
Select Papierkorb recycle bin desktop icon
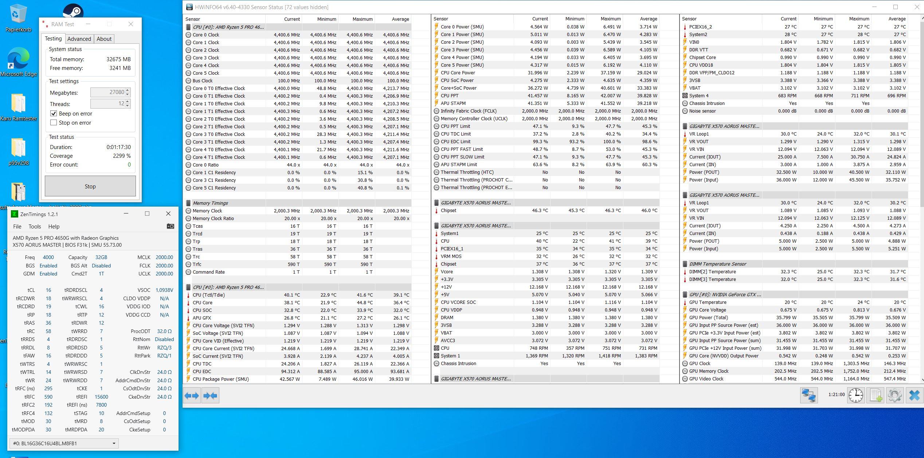[18, 18]
